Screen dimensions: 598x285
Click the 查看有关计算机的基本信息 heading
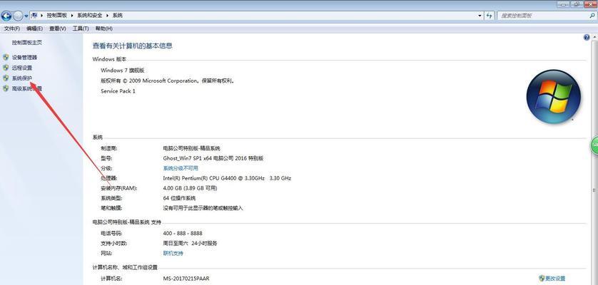point(132,46)
